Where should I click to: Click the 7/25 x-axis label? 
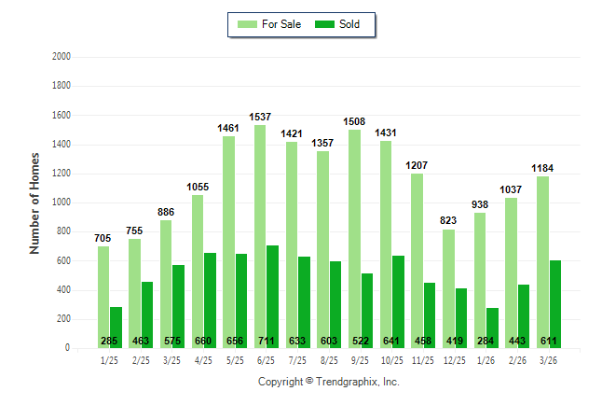(298, 359)
